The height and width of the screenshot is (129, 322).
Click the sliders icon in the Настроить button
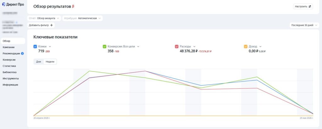pyautogui.click(x=310, y=6)
